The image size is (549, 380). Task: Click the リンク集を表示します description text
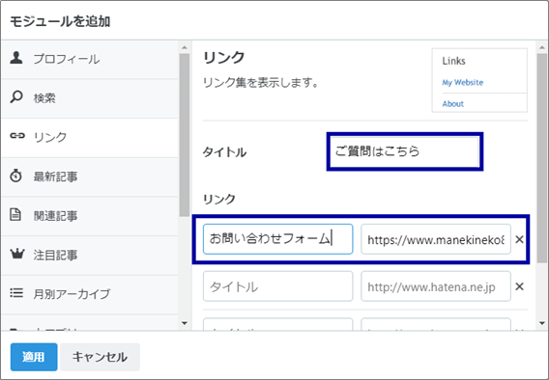click(261, 83)
